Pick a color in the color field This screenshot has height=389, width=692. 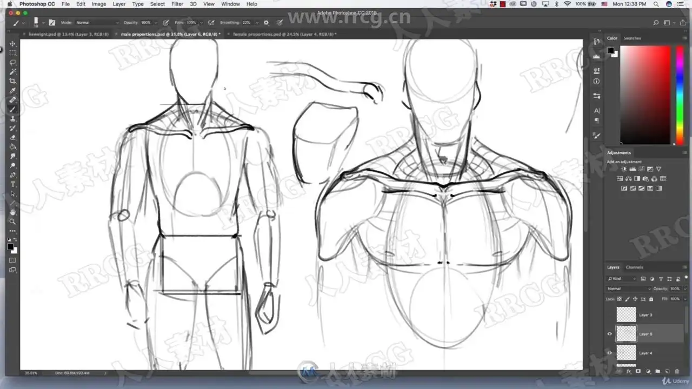[x=646, y=95]
